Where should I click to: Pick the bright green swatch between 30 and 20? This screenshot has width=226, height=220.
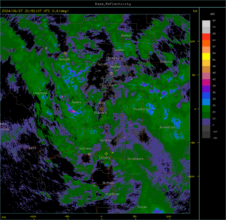206,109
